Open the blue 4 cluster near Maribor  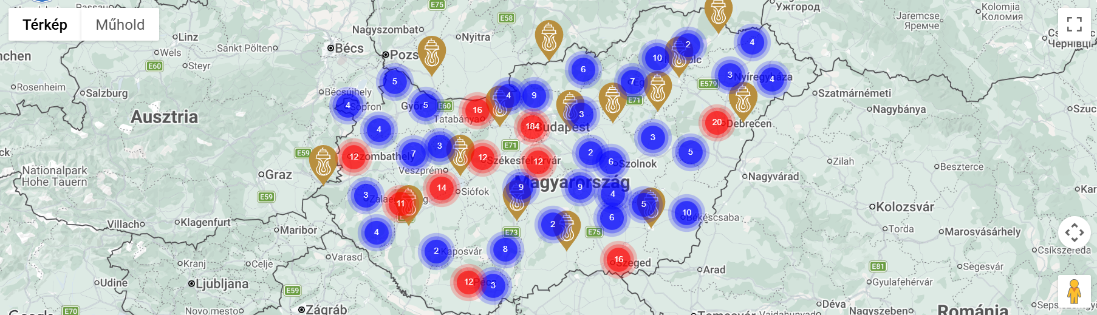[376, 232]
